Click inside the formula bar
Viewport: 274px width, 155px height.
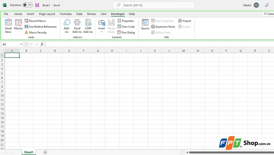(x=160, y=44)
